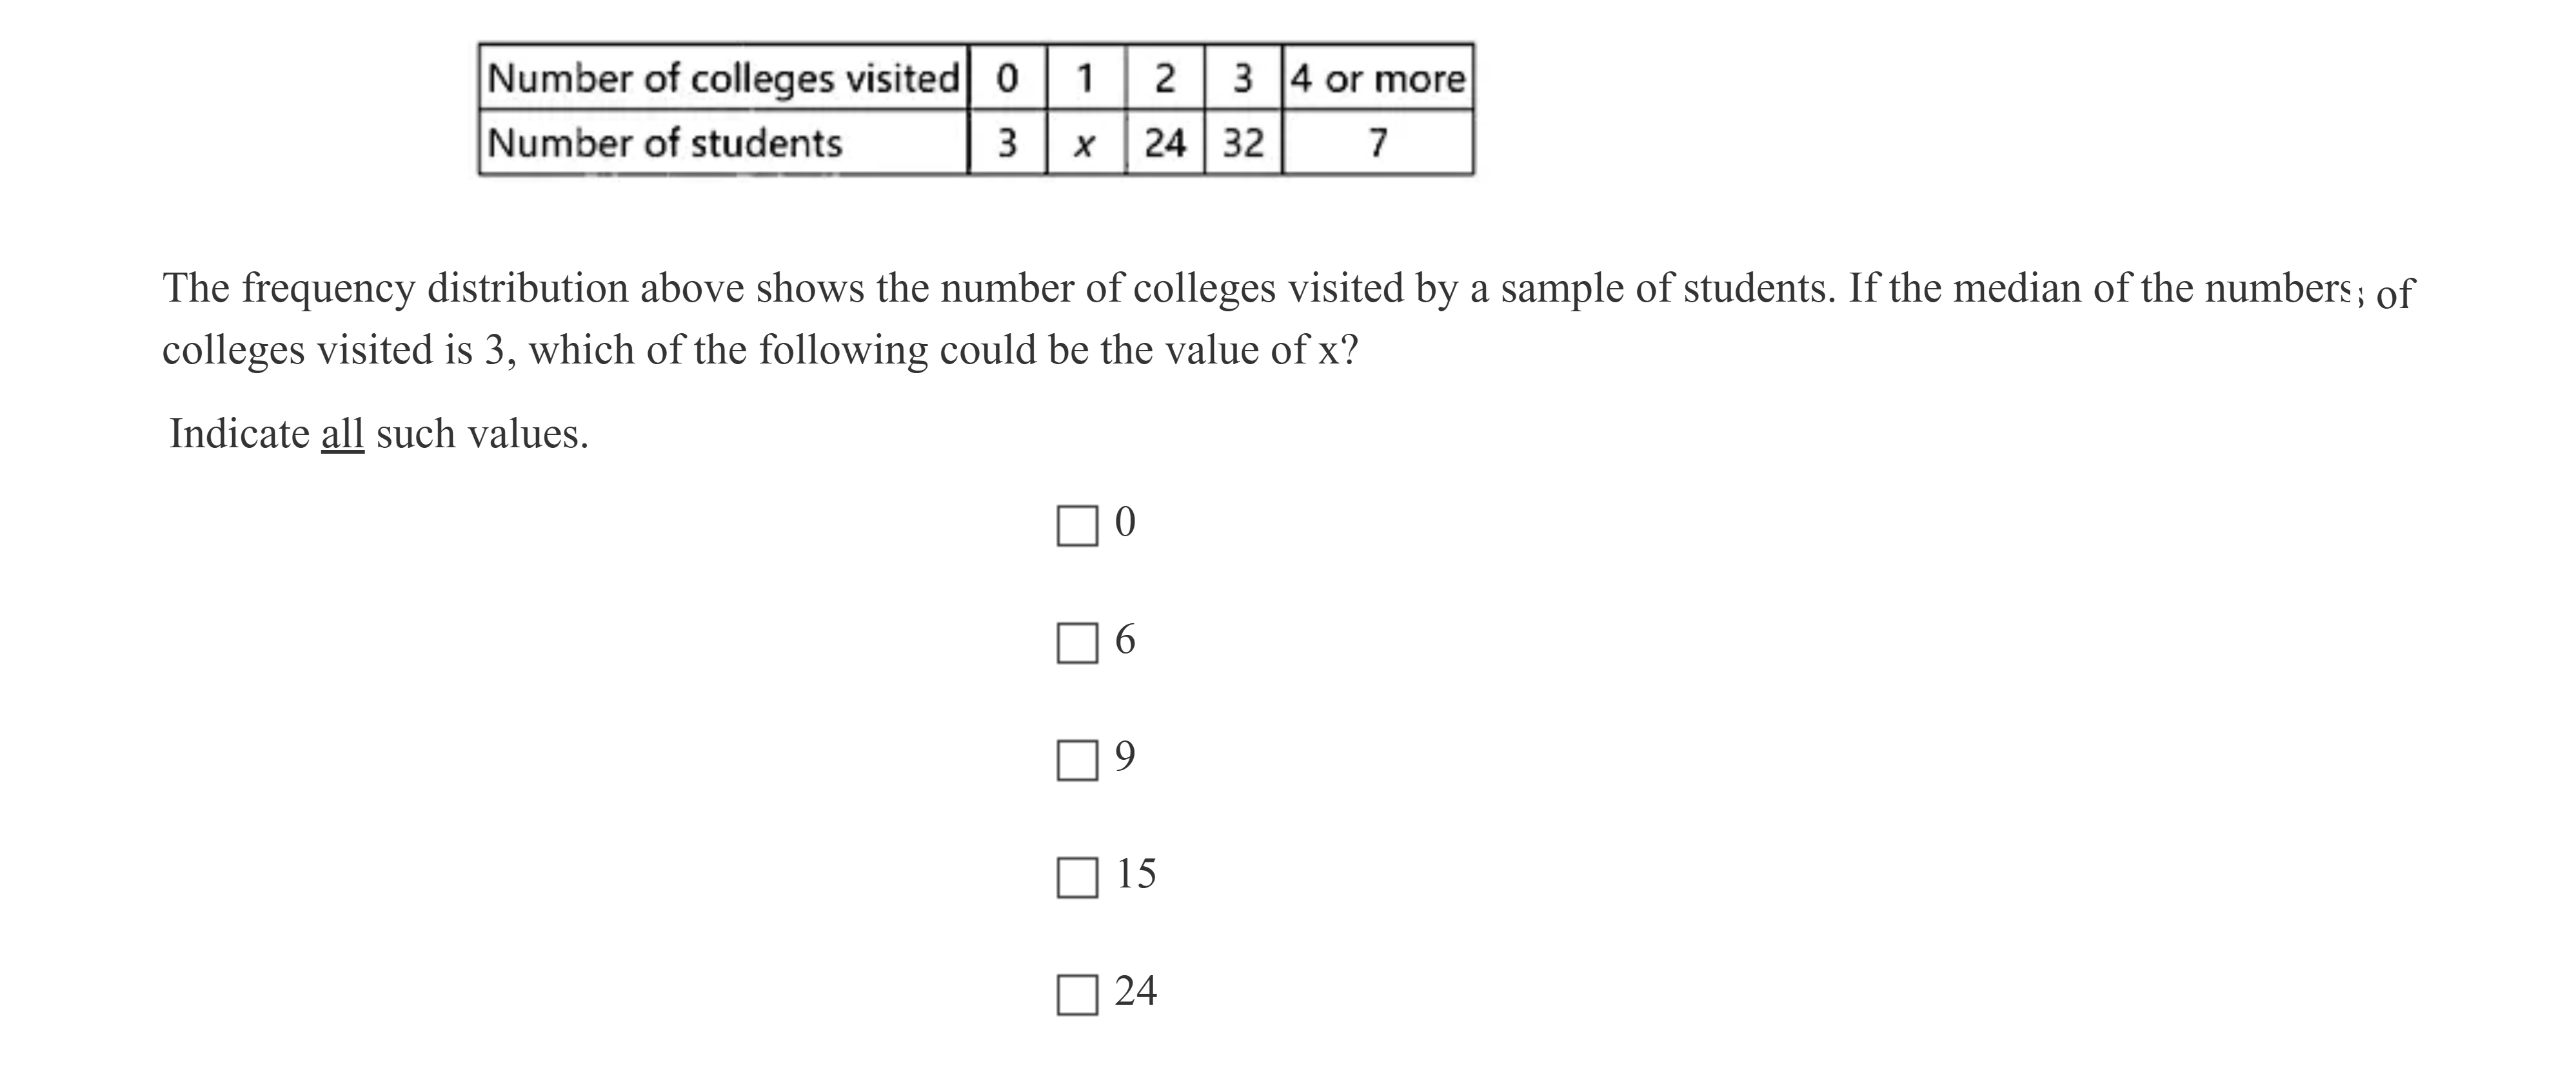Click the "4 or more" column cell
This screenshot has height=1075, width=2576.
[1377, 78]
